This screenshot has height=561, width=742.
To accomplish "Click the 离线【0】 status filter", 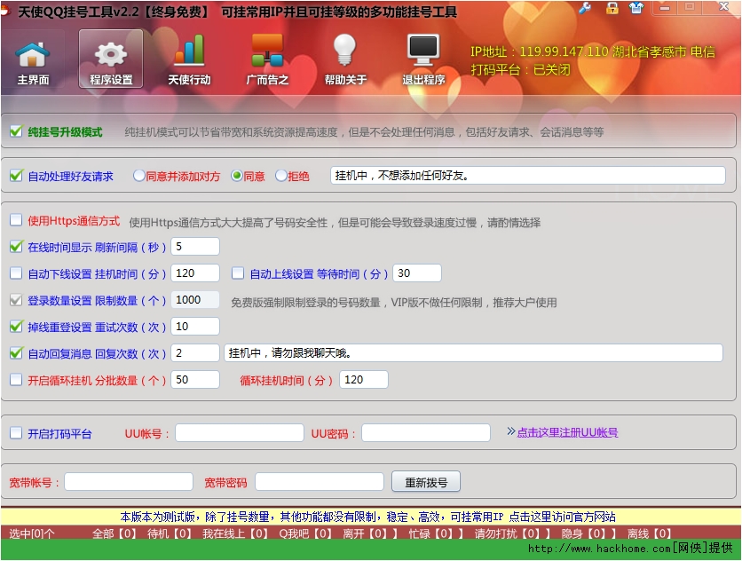I will pyautogui.click(x=650, y=534).
